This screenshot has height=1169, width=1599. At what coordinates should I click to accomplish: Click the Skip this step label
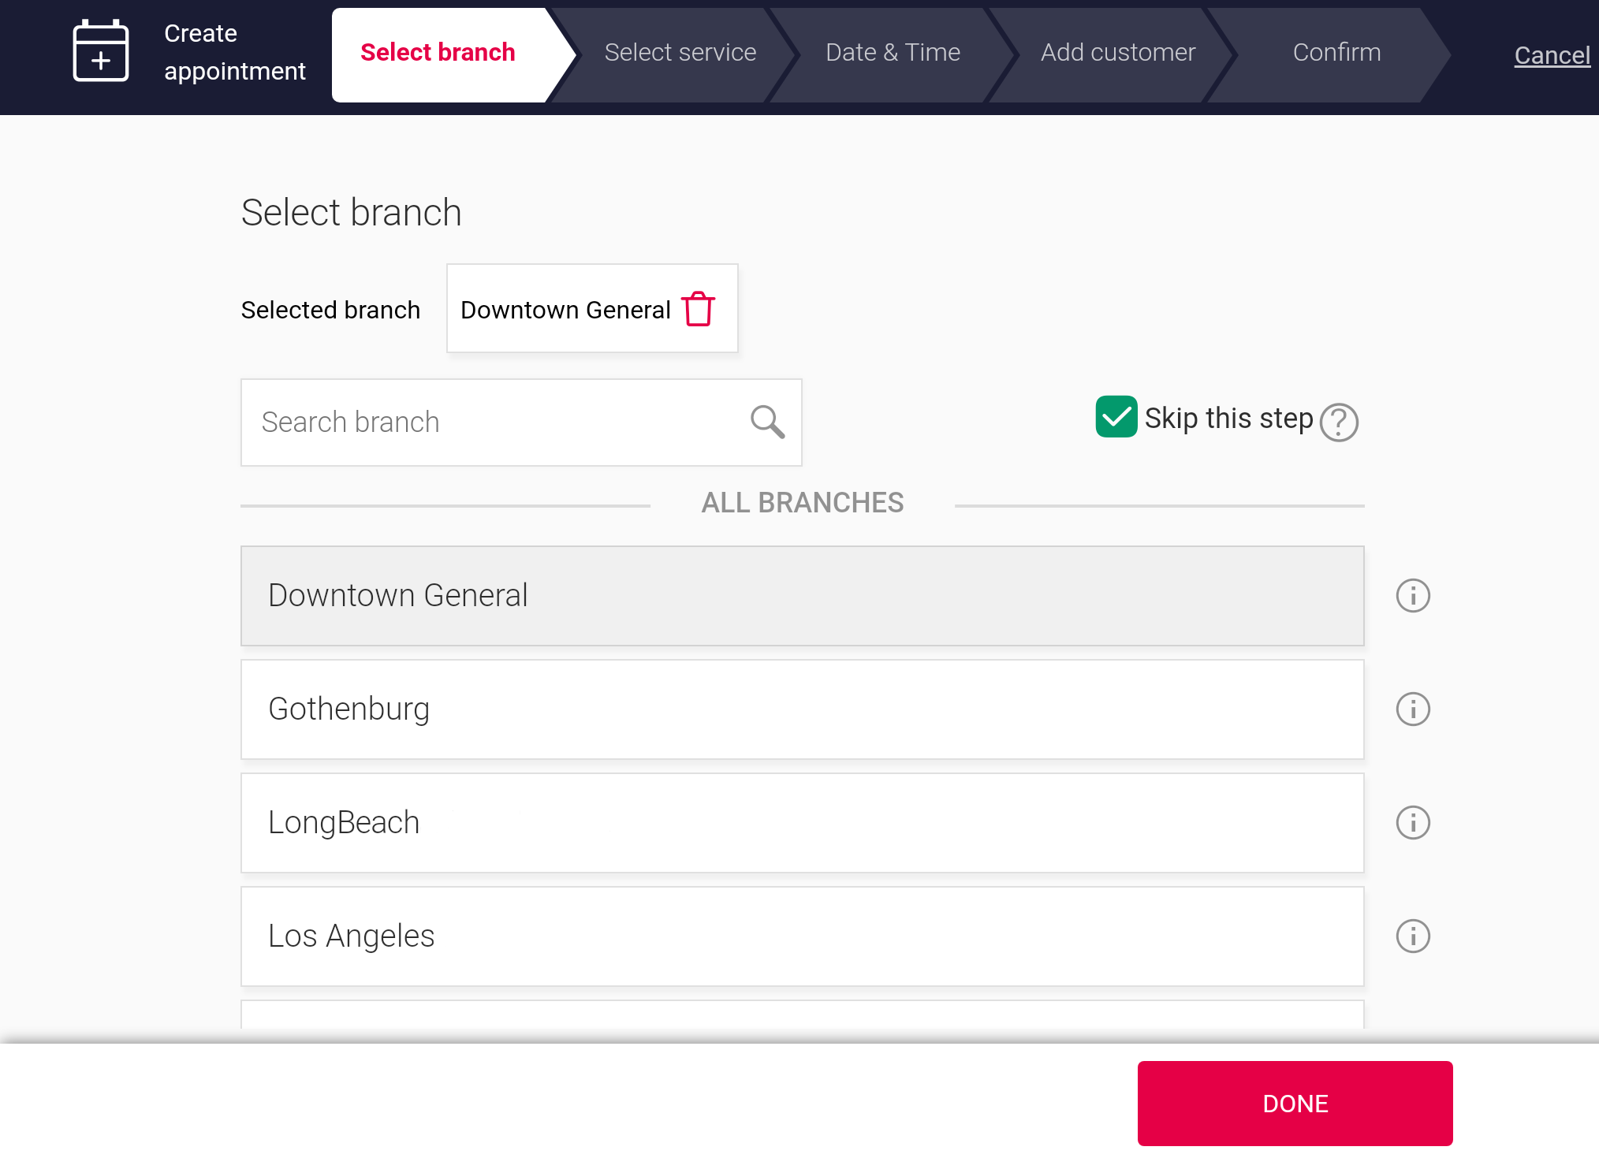tap(1228, 418)
